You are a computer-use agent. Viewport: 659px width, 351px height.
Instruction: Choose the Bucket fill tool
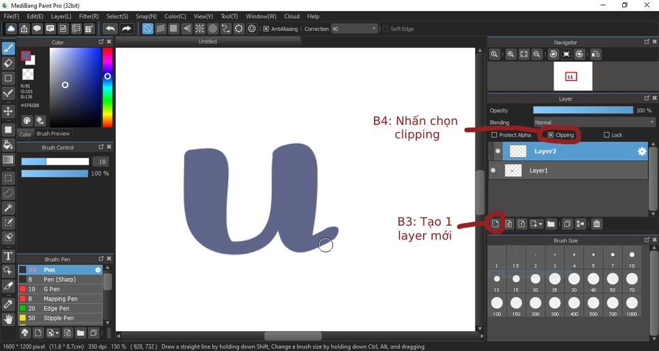(8, 145)
